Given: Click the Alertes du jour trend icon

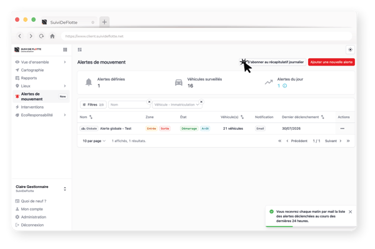Looking at the screenshot, I should pos(269,82).
